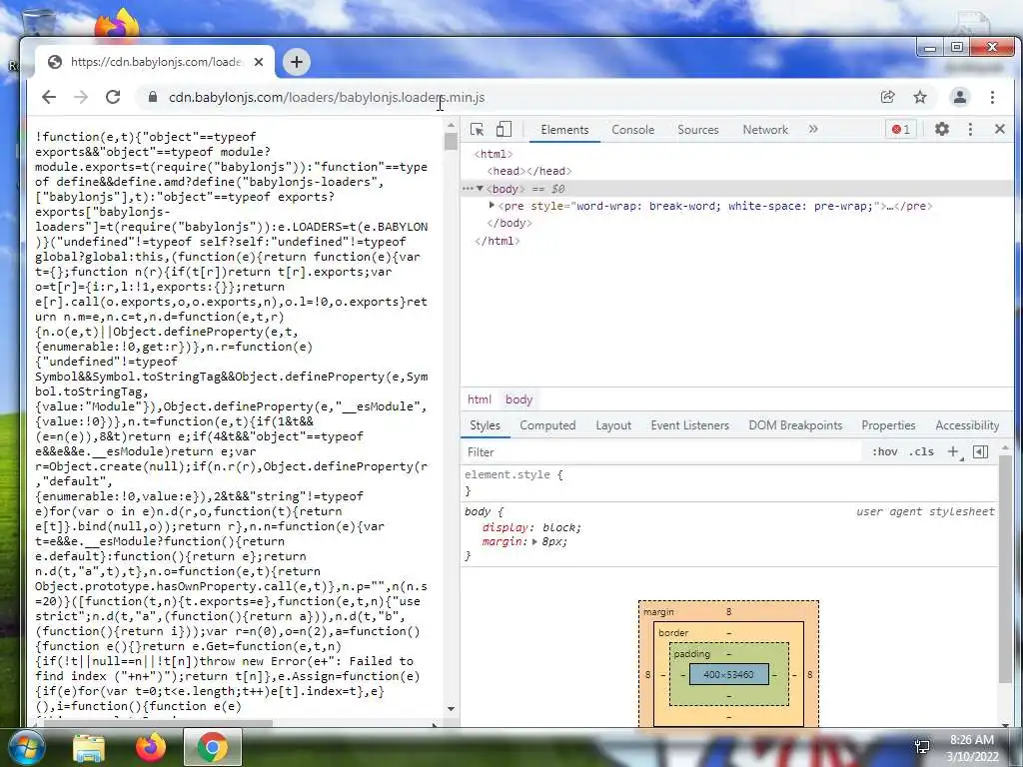Expand the pre element node triangle
The image size is (1023, 767).
pos(492,206)
